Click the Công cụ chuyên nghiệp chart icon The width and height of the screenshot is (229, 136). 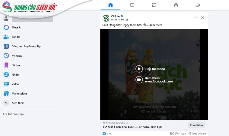tap(6, 46)
